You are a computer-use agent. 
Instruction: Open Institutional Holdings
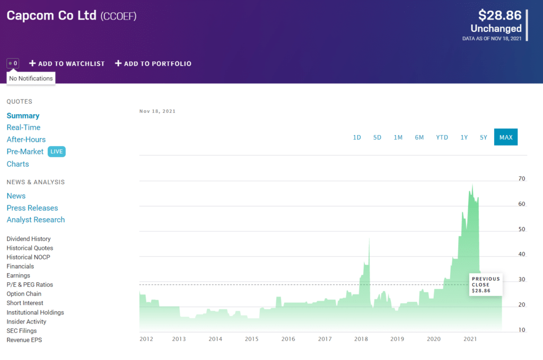tap(36, 312)
